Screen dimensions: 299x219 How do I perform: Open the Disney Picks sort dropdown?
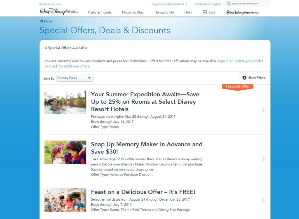pos(75,78)
